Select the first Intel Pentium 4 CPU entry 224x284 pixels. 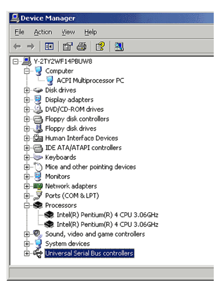point(107,215)
